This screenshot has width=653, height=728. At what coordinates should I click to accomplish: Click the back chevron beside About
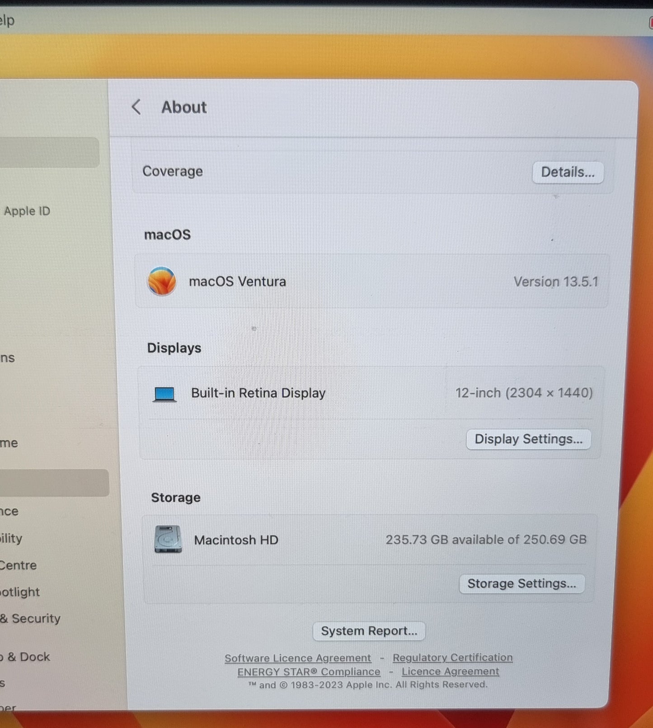coord(136,107)
